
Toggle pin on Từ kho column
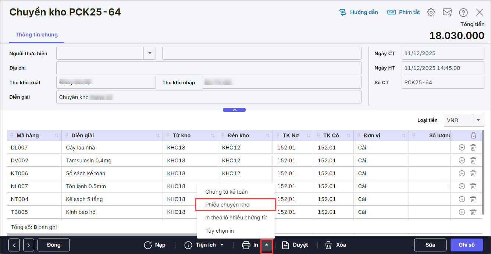pos(168,135)
